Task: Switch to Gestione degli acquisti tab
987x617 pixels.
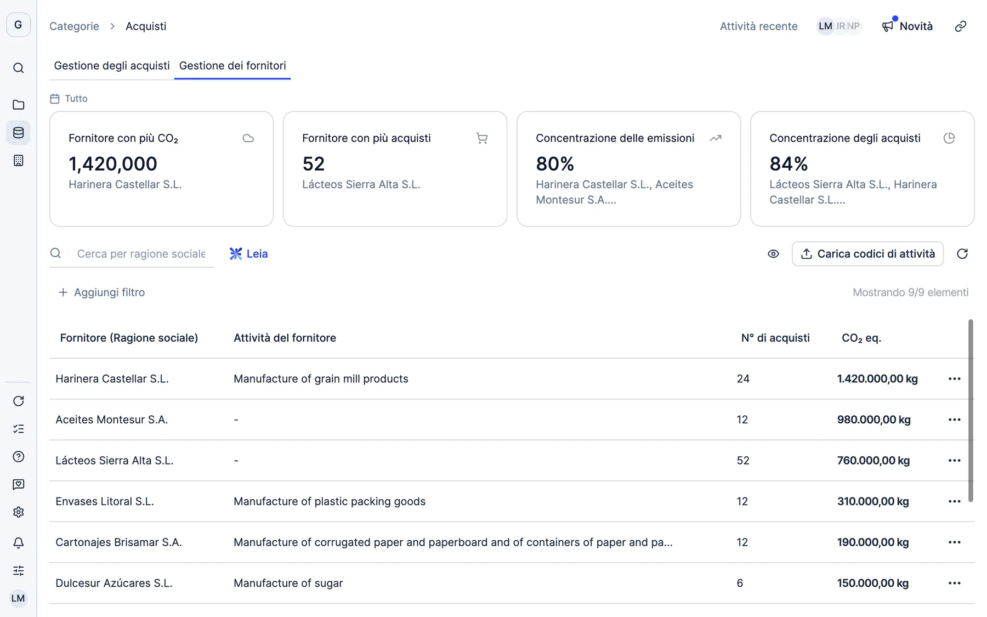Action: 112,66
